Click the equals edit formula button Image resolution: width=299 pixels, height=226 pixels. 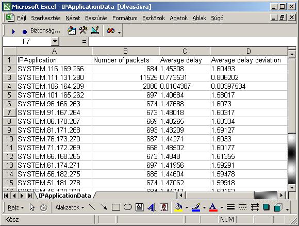point(84,41)
